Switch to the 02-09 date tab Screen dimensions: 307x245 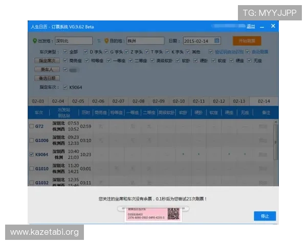pyautogui.click(x=159, y=101)
